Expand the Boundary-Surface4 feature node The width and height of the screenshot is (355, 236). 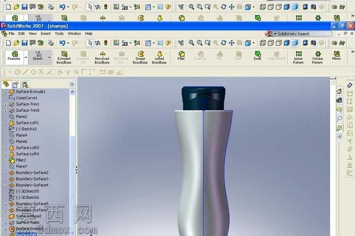[x=5, y=185]
